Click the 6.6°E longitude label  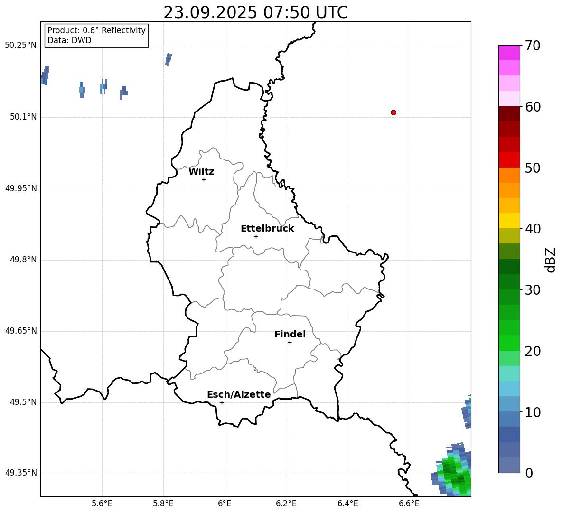[x=409, y=504]
